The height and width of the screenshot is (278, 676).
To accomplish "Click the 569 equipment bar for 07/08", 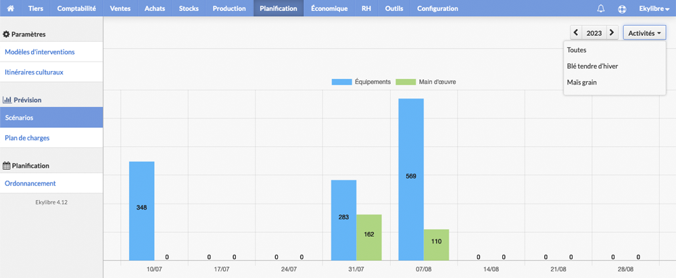I will coord(411,179).
